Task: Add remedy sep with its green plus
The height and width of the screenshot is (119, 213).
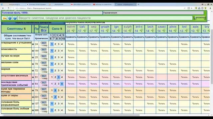Action: click(x=96, y=31)
